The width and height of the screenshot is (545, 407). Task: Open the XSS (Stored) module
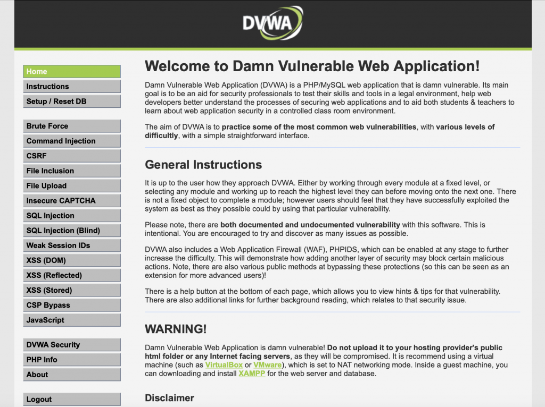point(72,290)
